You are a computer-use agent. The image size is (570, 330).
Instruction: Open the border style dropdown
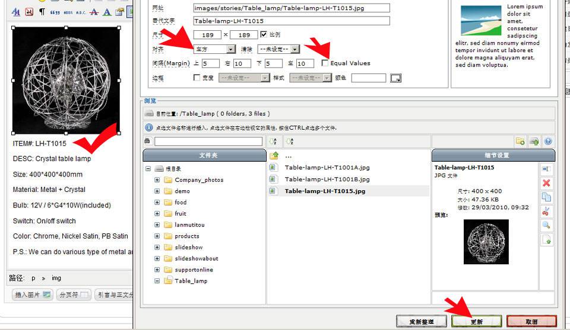click(311, 78)
